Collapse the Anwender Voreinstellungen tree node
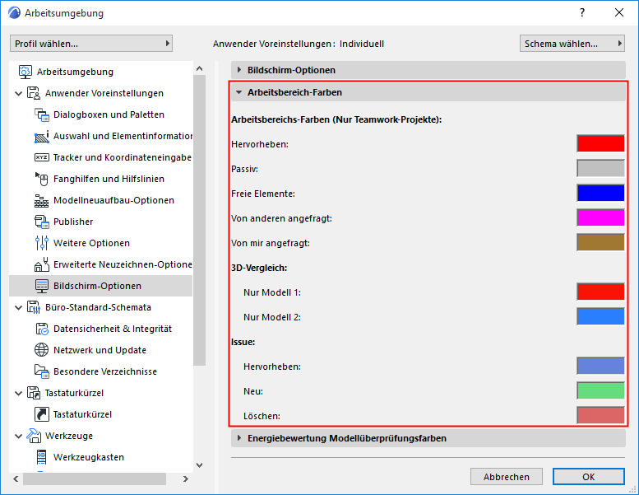The image size is (639, 495). point(18,93)
